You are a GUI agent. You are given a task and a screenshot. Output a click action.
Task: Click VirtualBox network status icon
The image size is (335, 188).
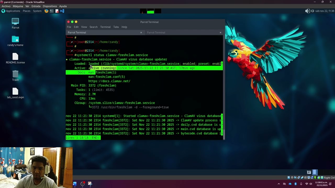click(x=299, y=178)
